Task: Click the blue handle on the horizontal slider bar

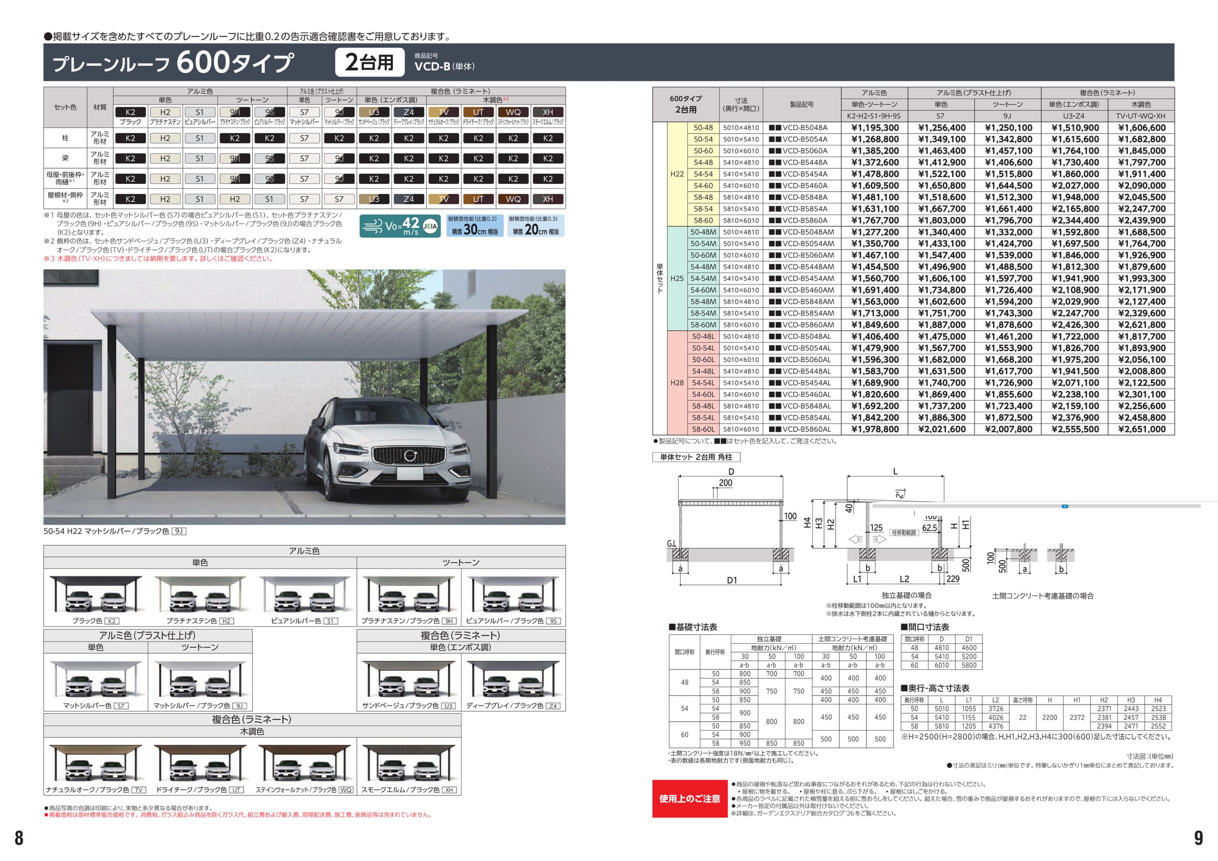Action: (1064, 506)
